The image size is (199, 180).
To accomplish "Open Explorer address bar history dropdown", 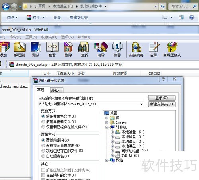I will click(x=156, y=6).
